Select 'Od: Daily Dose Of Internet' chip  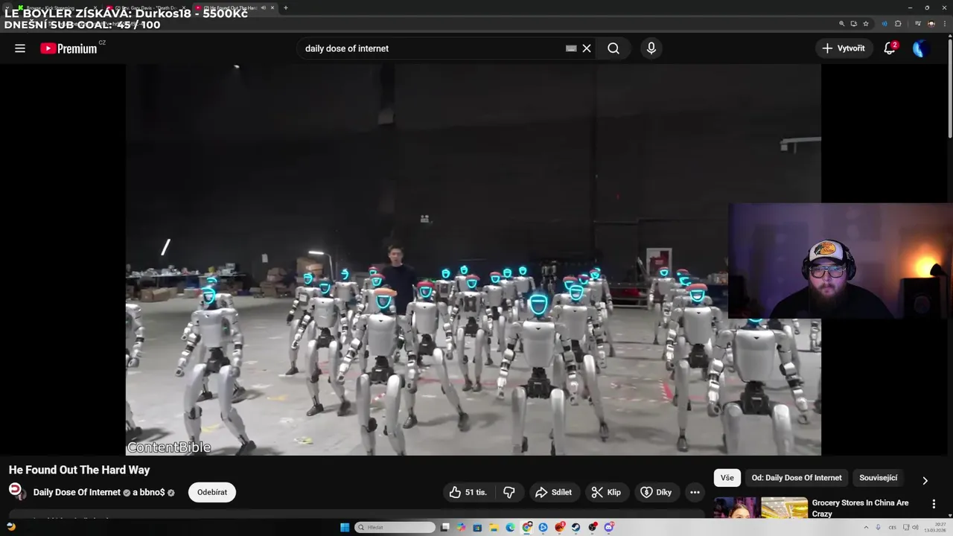pos(797,478)
